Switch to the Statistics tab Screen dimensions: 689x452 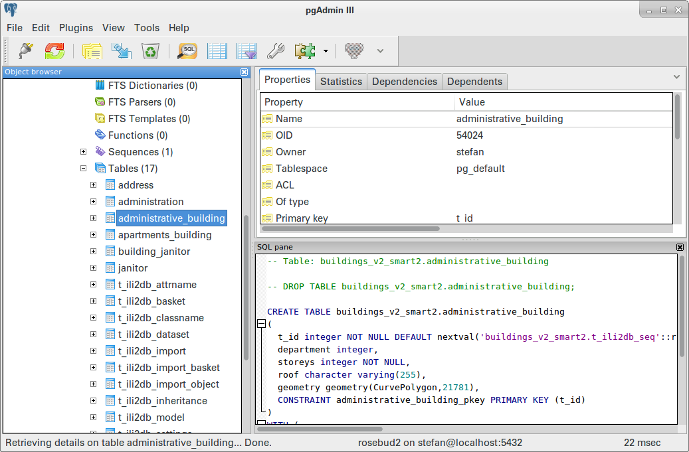pos(341,82)
